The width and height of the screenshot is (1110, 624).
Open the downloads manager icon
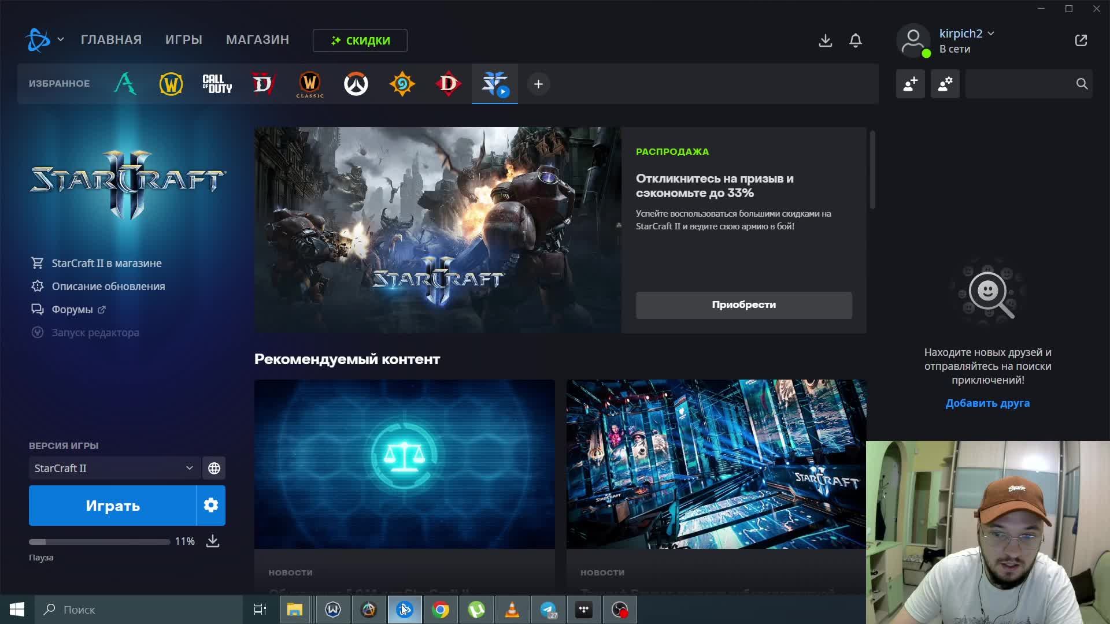[825, 40]
